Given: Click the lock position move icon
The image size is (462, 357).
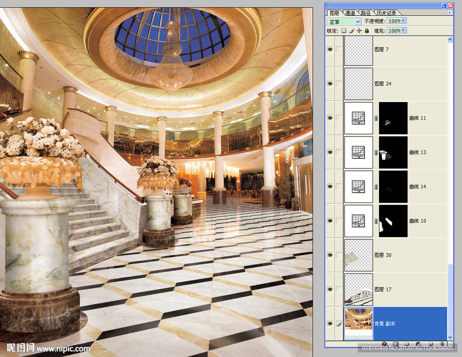Looking at the screenshot, I should tap(359, 31).
